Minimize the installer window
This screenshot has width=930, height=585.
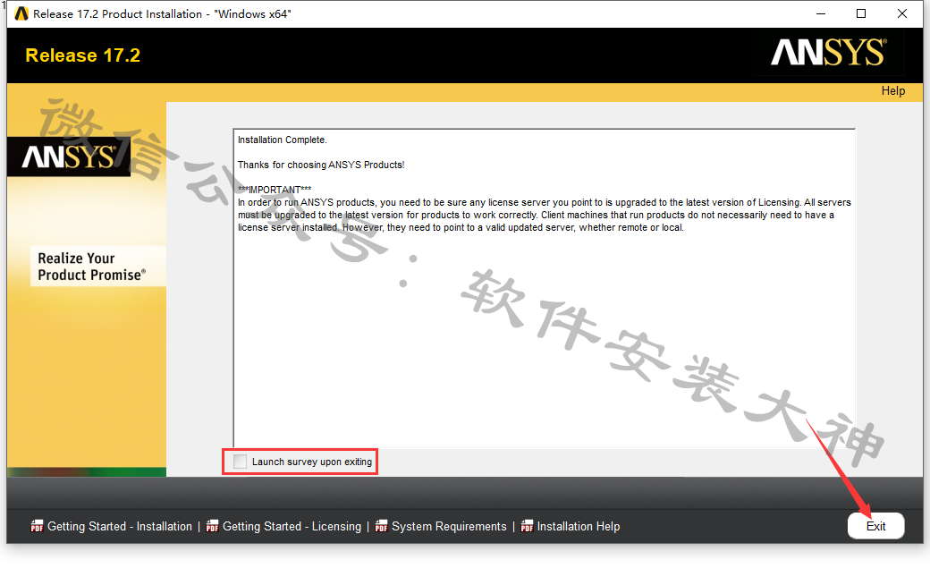[x=821, y=13]
